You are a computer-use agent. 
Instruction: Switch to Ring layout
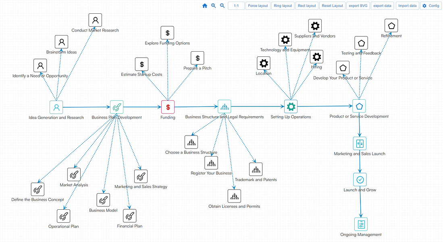[x=283, y=6]
